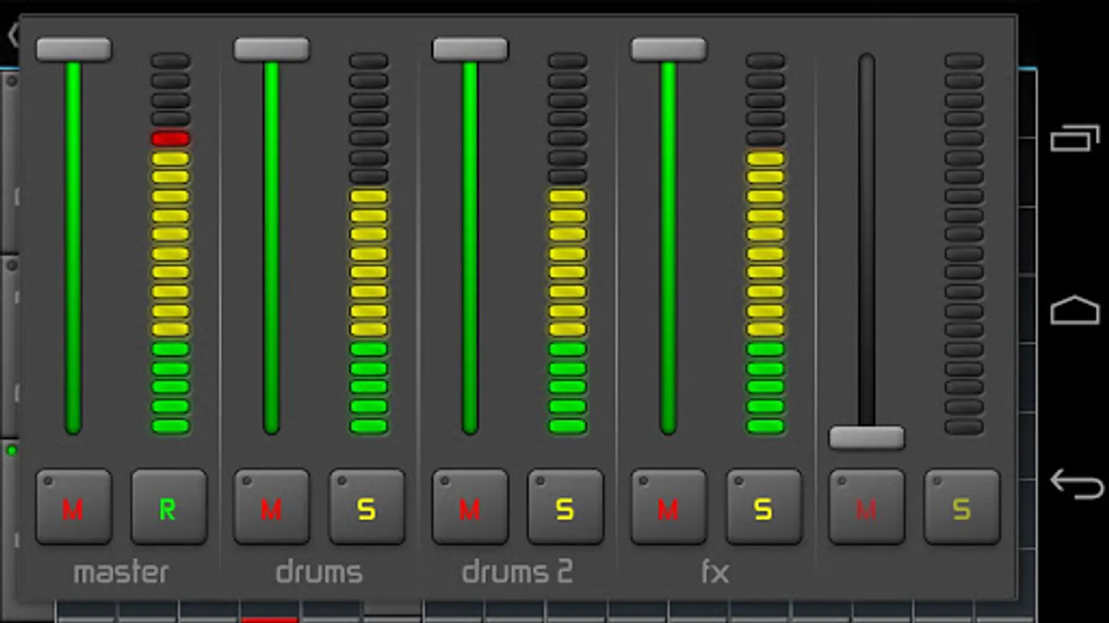The height and width of the screenshot is (623, 1109).
Task: Click the drums 2 volume fader handle
Action: coord(470,50)
